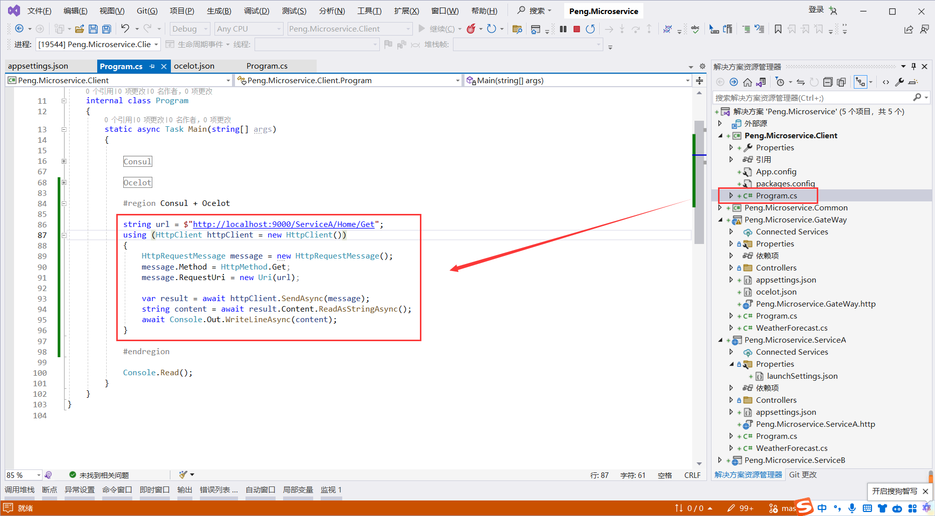Click the code cleanup broom icon
The width and height of the screenshot is (935, 516).
[183, 474]
